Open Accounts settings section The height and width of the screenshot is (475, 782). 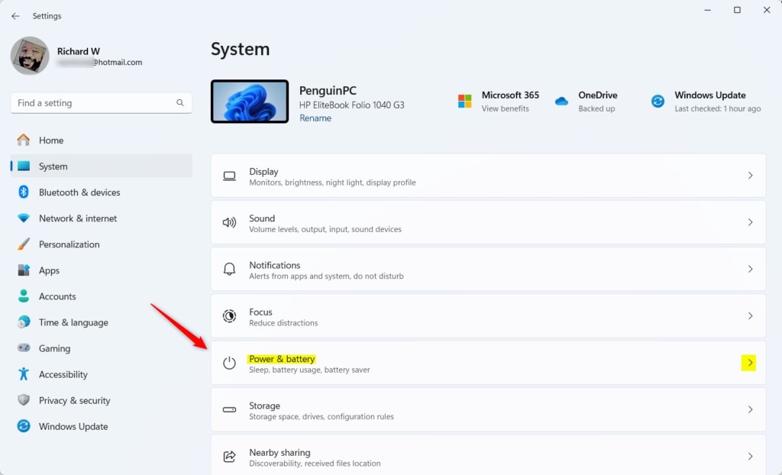pyautogui.click(x=102, y=296)
